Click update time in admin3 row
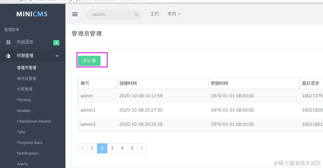The image size is (323, 168). [232, 124]
